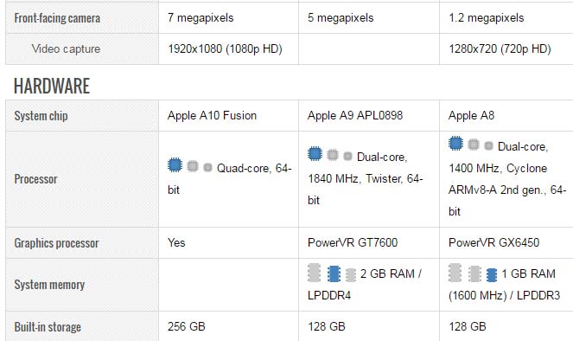Click the HARDWARE section heading
Image resolution: width=573 pixels, height=341 pixels.
tap(52, 87)
